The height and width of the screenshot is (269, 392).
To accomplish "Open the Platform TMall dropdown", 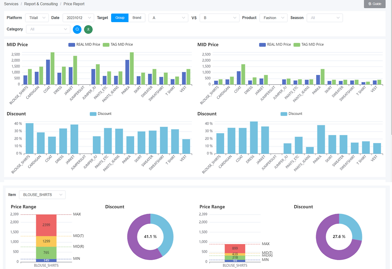I will click(37, 18).
